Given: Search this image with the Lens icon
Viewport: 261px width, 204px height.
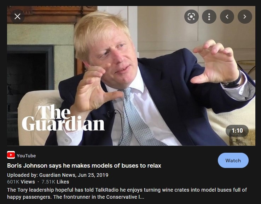Looking at the screenshot, I should pos(191,17).
